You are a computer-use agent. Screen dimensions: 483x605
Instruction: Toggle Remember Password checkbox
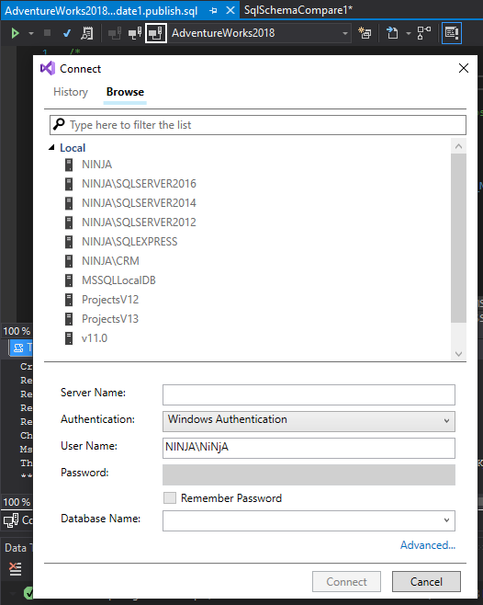[170, 497]
